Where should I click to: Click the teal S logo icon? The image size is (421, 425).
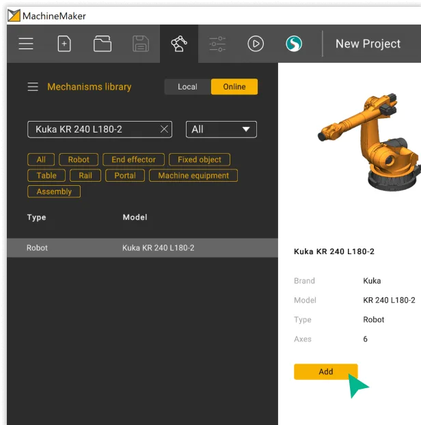(294, 44)
